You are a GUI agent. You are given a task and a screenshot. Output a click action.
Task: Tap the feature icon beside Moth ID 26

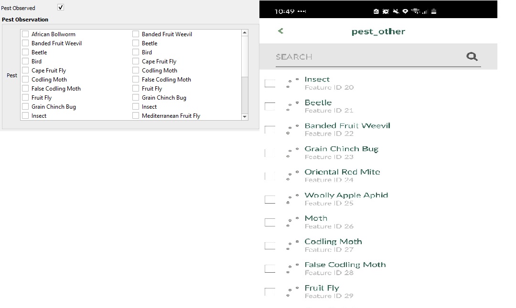pyautogui.click(x=292, y=222)
